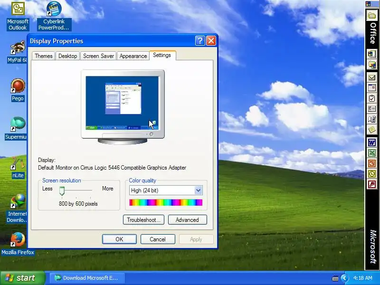This screenshot has width=380, height=285.
Task: Open the Start menu
Action: tap(22, 278)
